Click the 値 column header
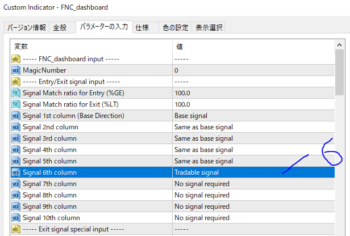Image resolution: width=350 pixels, height=236 pixels. coord(253,46)
